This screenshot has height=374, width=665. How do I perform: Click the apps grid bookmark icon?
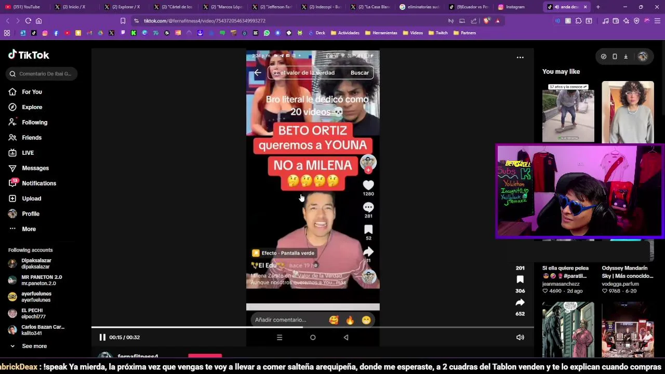coord(7,33)
